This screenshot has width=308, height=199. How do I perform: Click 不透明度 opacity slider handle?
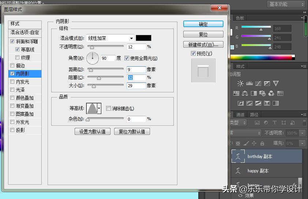coord(92,47)
